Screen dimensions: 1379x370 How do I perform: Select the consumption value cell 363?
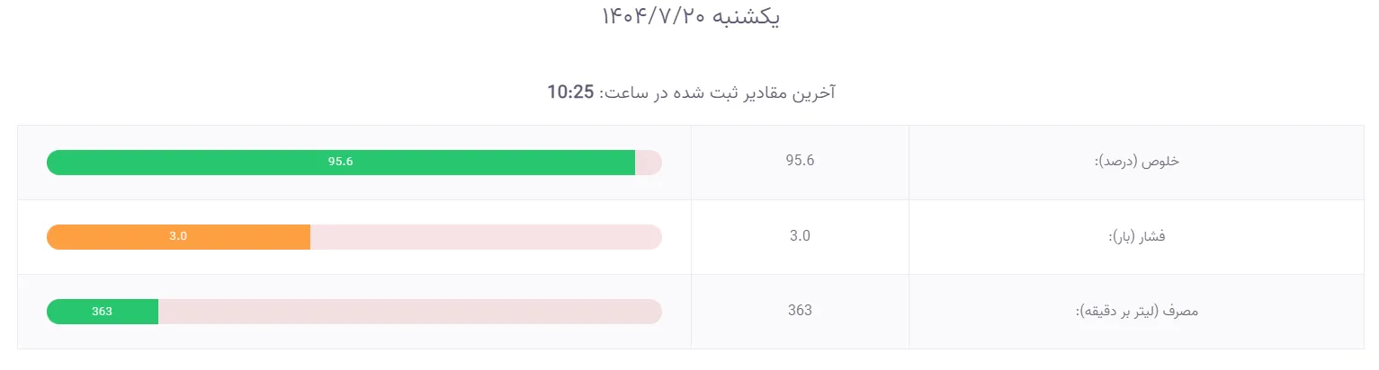click(800, 311)
